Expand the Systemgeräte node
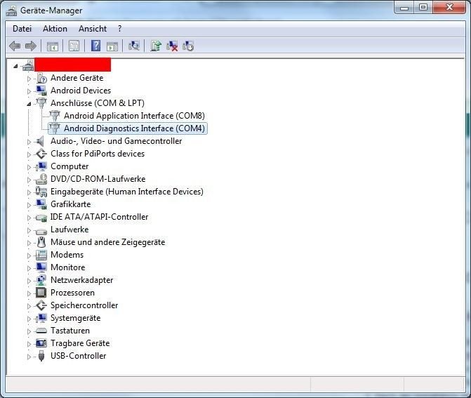This screenshot has width=471, height=398. pyautogui.click(x=29, y=319)
